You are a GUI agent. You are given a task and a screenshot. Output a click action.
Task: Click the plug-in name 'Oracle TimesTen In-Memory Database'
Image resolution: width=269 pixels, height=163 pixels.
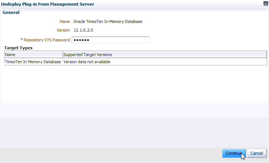click(x=108, y=21)
